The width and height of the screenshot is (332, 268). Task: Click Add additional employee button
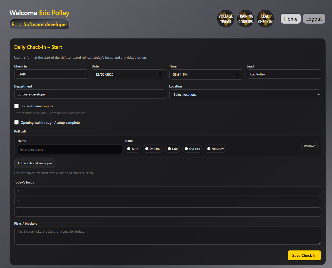tap(35, 163)
